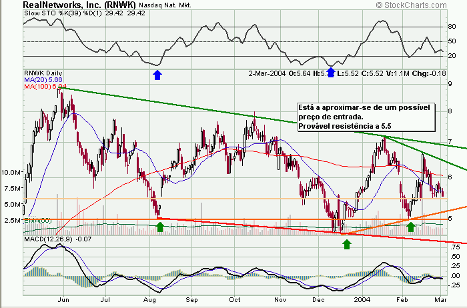
Task: Click the 'Jun' month label on time axis
Action: (63, 300)
